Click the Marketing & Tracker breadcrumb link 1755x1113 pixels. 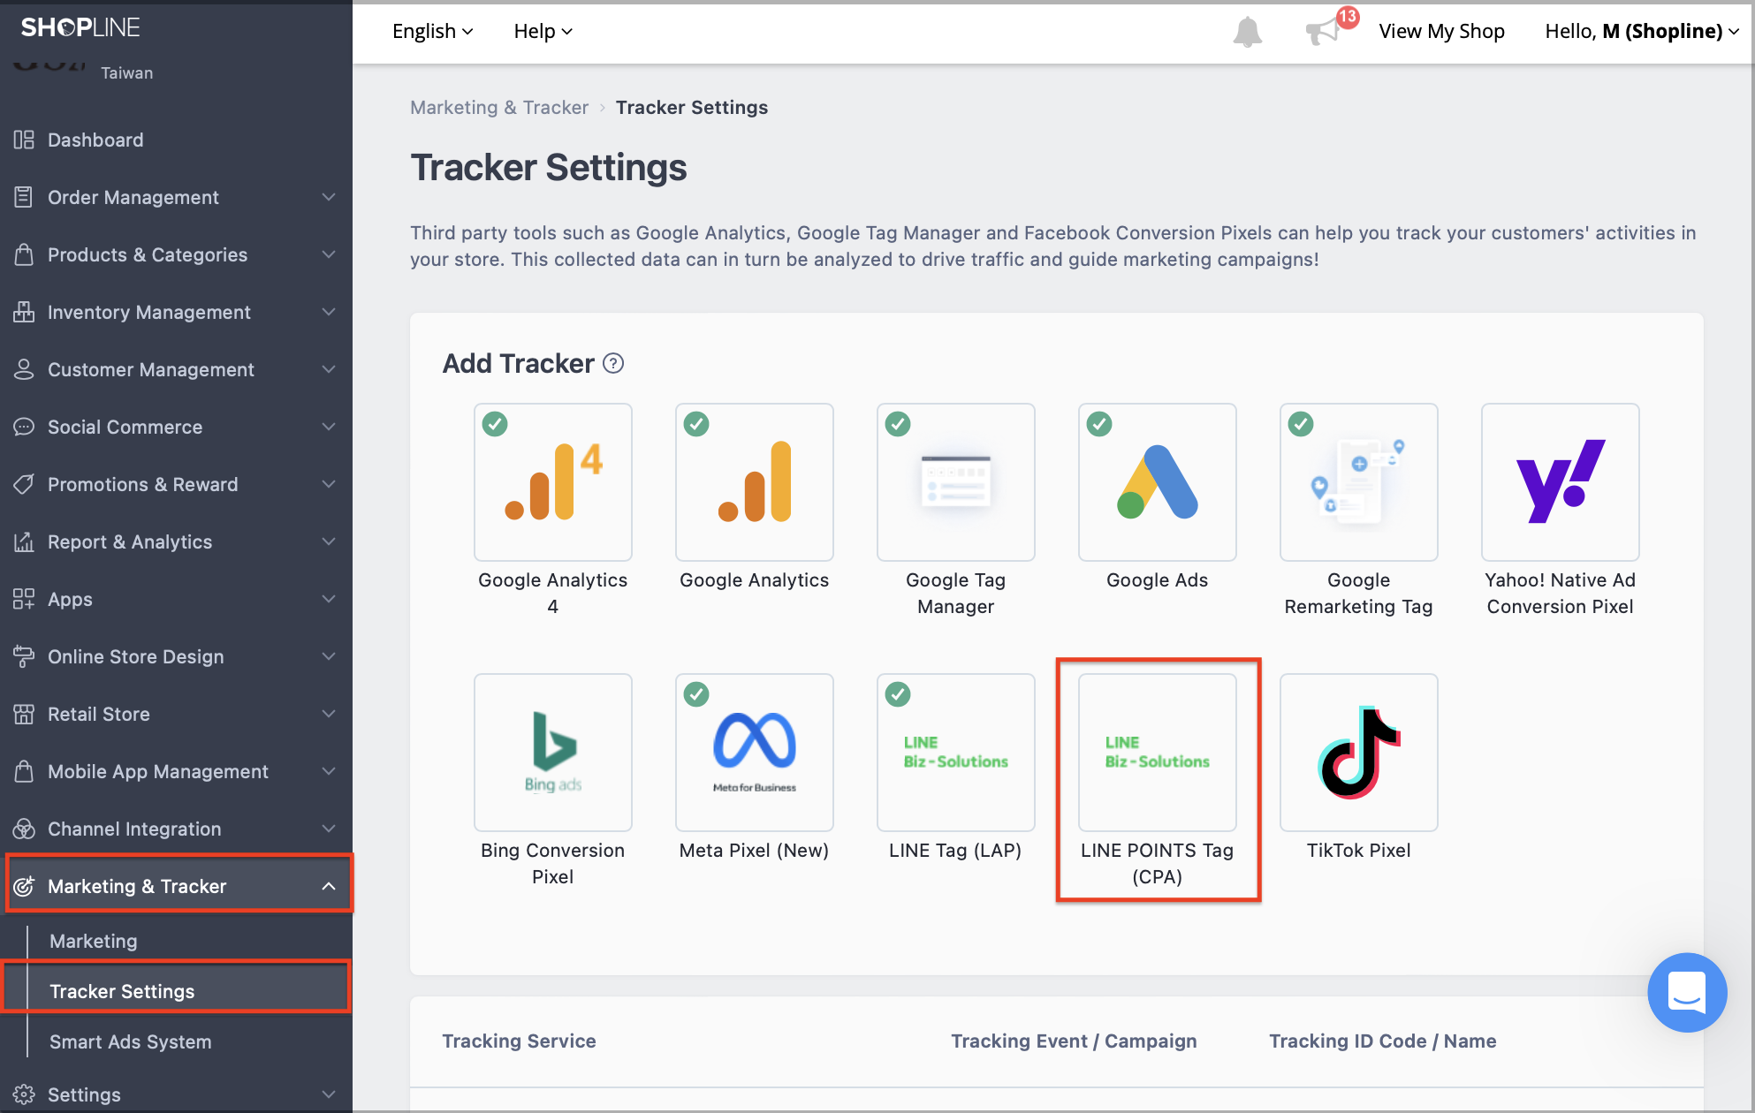pyautogui.click(x=499, y=107)
